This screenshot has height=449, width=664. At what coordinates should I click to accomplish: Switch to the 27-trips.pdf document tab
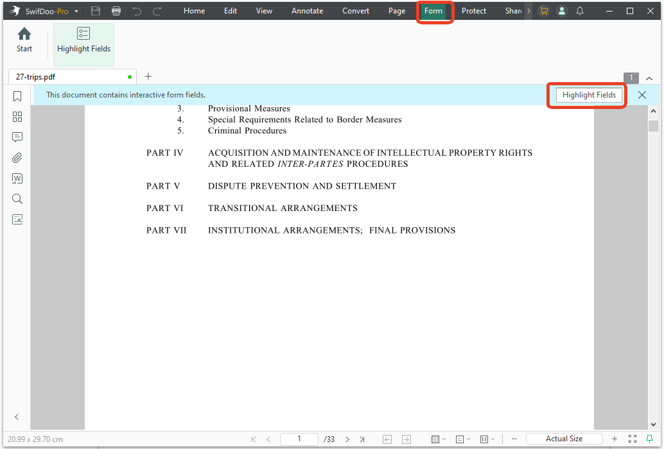coord(73,77)
